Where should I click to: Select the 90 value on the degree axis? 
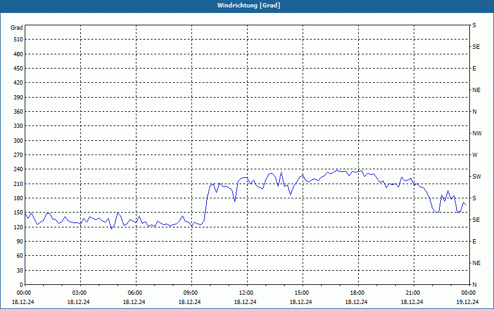point(20,242)
